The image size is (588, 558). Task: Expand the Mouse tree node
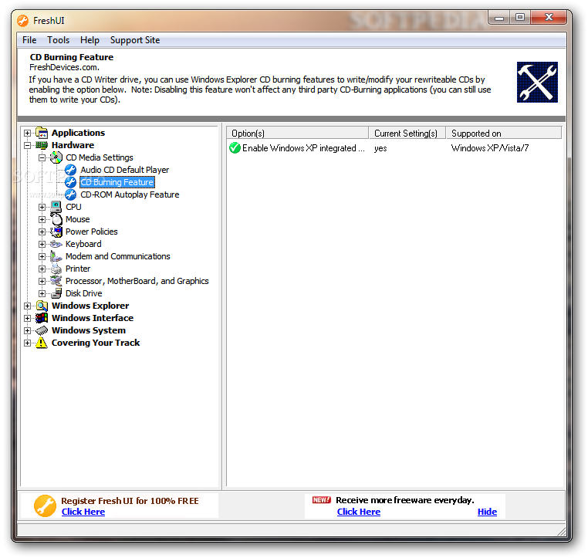click(x=42, y=219)
